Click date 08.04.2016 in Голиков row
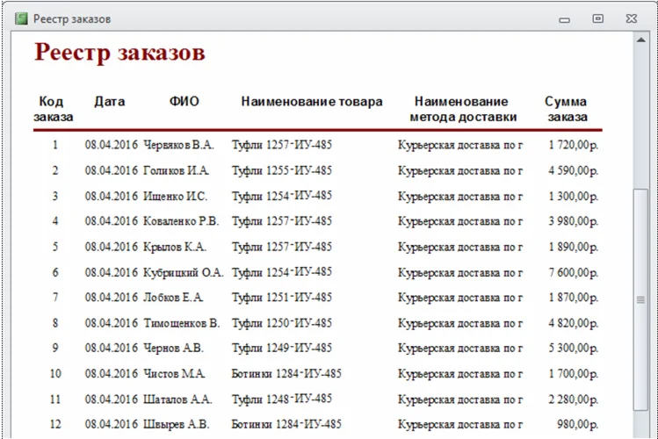658x439 pixels. [112, 170]
